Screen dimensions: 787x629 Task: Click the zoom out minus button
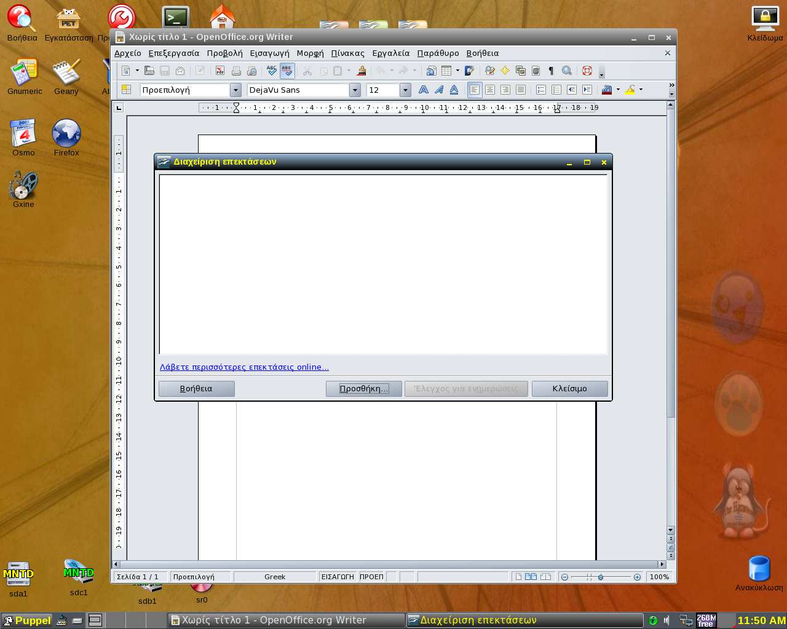tap(564, 577)
